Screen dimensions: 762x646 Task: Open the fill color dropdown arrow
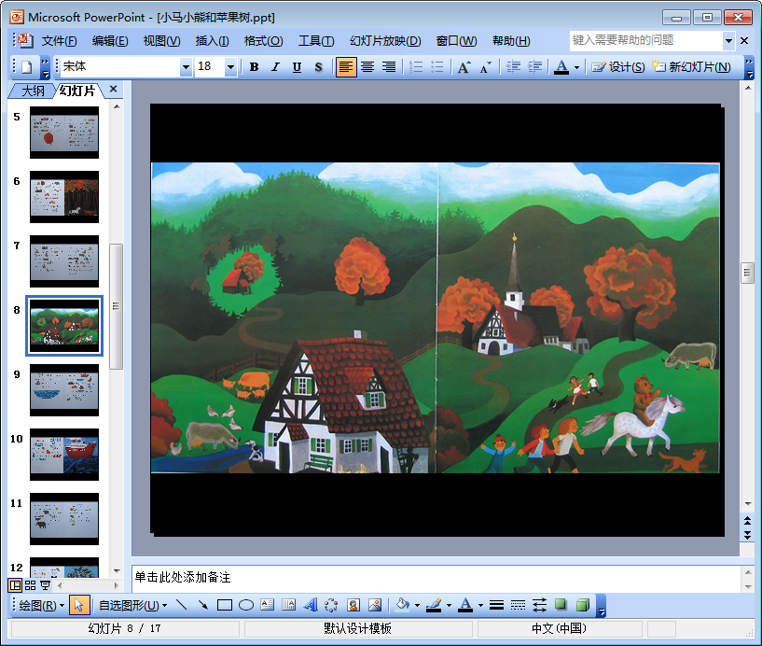417,605
